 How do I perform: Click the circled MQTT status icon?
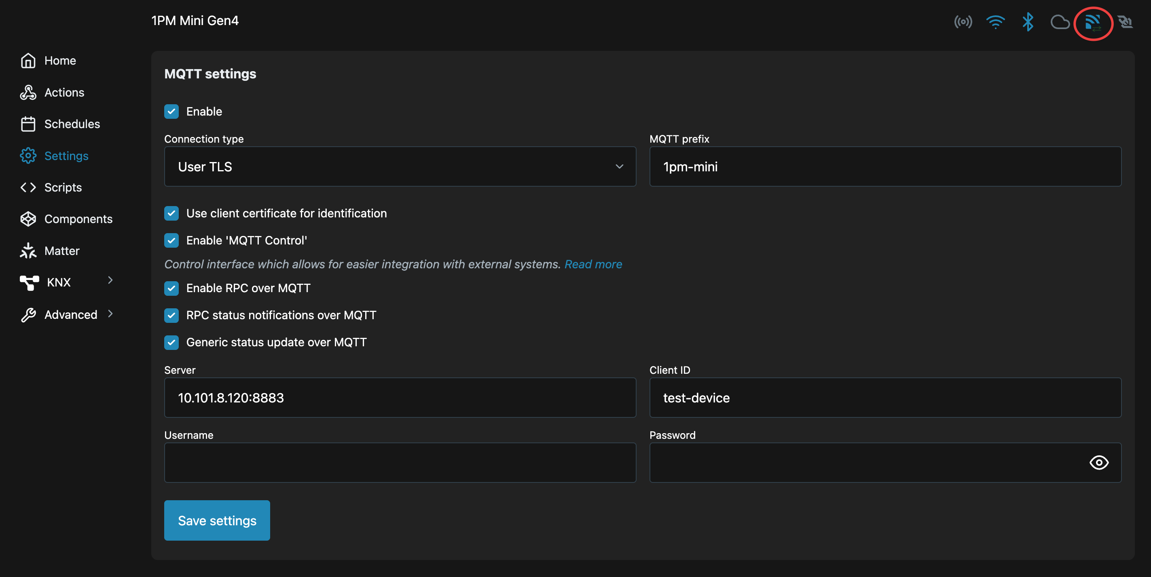tap(1092, 23)
